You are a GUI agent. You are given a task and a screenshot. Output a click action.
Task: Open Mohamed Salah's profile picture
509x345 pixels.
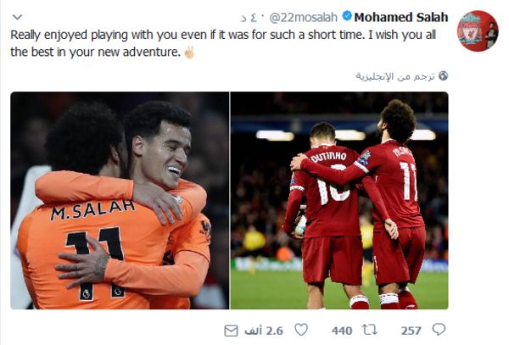click(x=478, y=31)
